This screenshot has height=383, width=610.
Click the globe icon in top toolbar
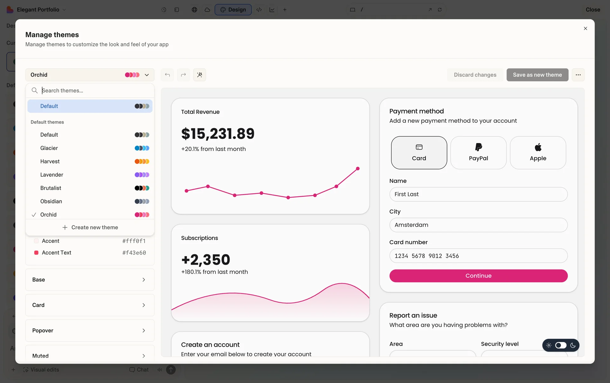point(194,10)
